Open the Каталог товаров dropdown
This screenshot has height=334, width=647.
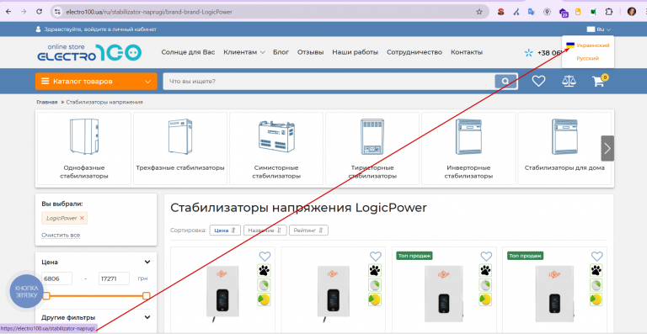click(x=96, y=82)
